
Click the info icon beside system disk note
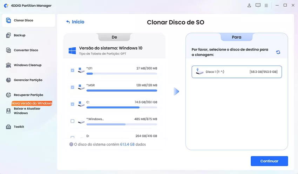[71, 144]
